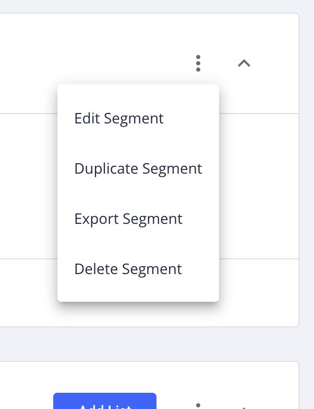The width and height of the screenshot is (314, 409).
Task: Choose Delete Segment from the menu
Action: [x=128, y=269]
